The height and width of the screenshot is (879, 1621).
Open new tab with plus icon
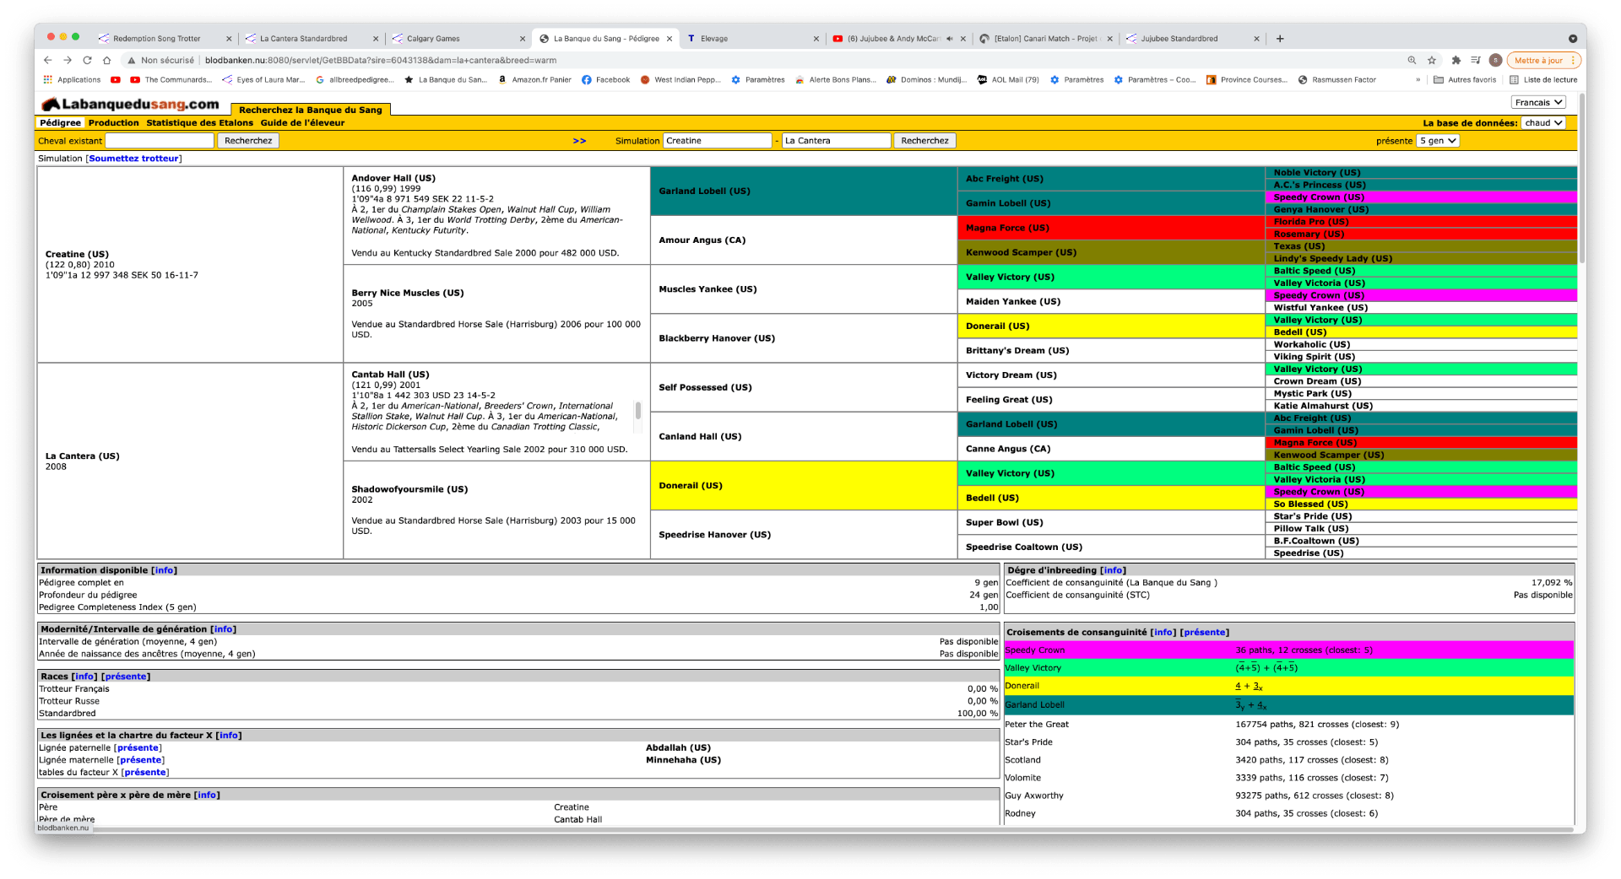[x=1280, y=38]
